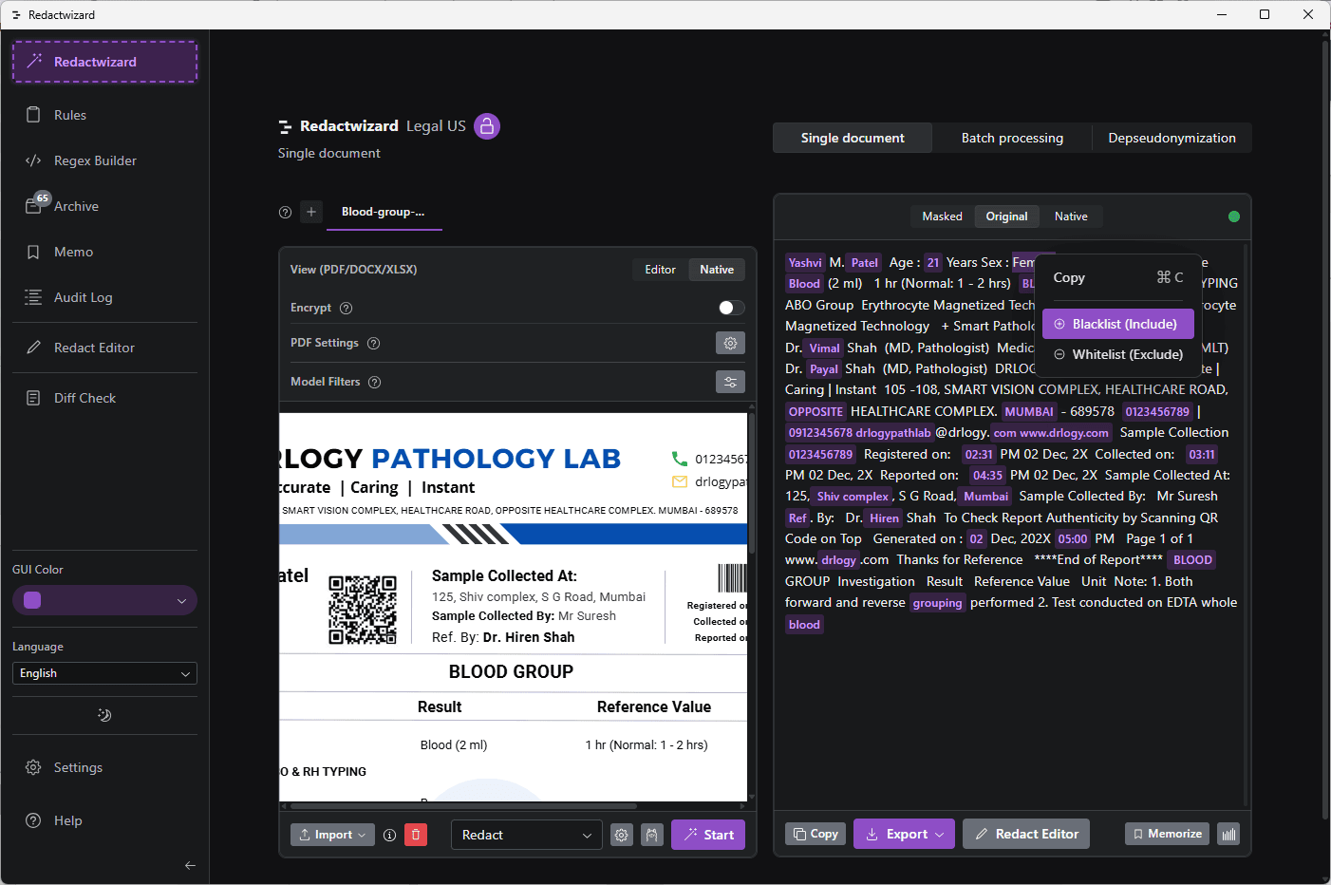Add a new document with the plus button
This screenshot has height=885, width=1331.
coord(311,212)
